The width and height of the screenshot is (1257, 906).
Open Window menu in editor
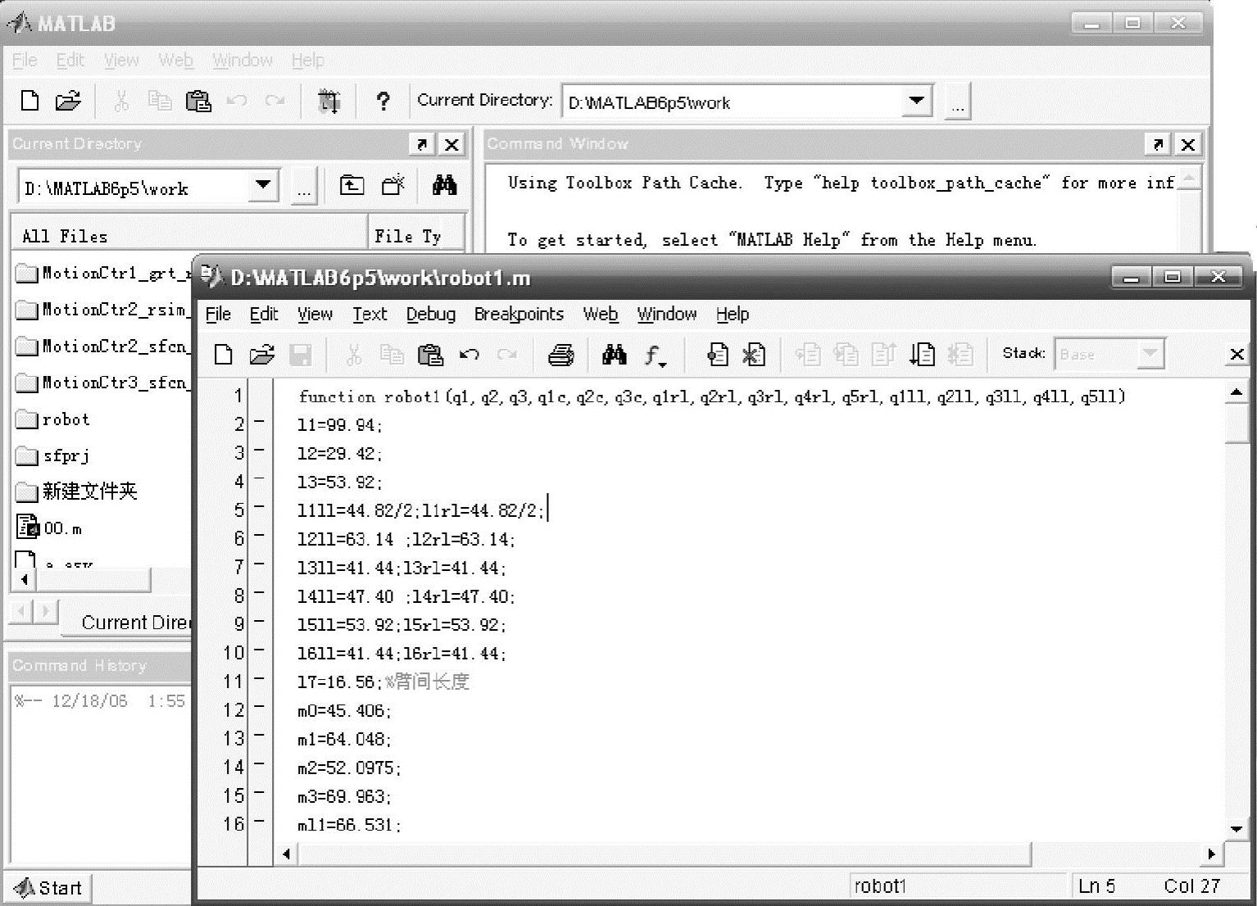pos(667,315)
